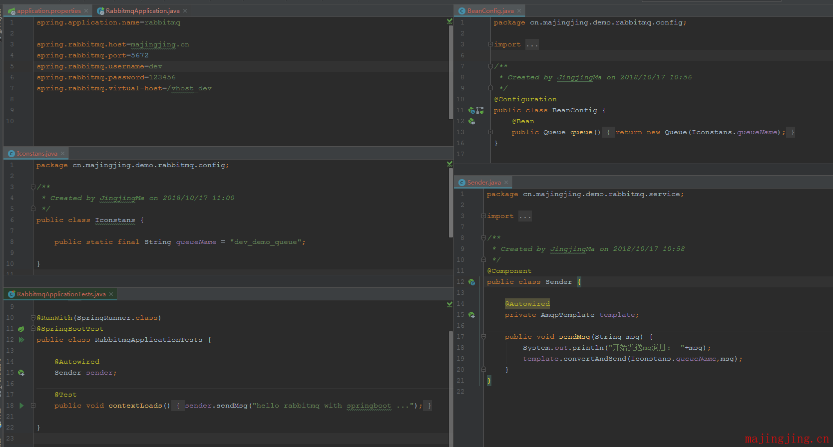Expand the folded queue() method body
Image resolution: width=833 pixels, height=447 pixels.
490,132
